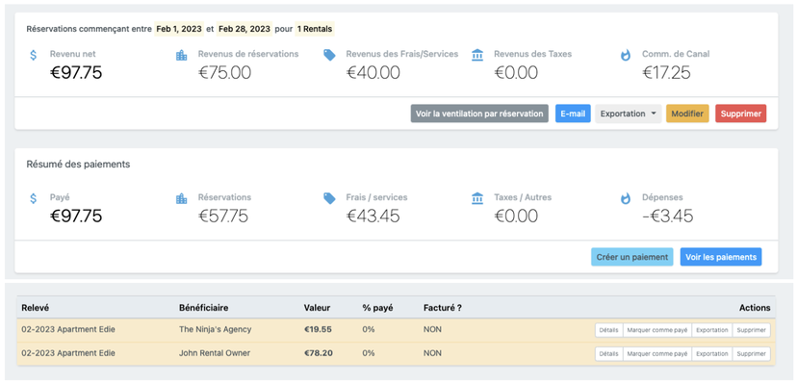Viewport: 797px width, 382px height.
Task: Click the Feb 1, 2023 start date
Action: point(179,29)
